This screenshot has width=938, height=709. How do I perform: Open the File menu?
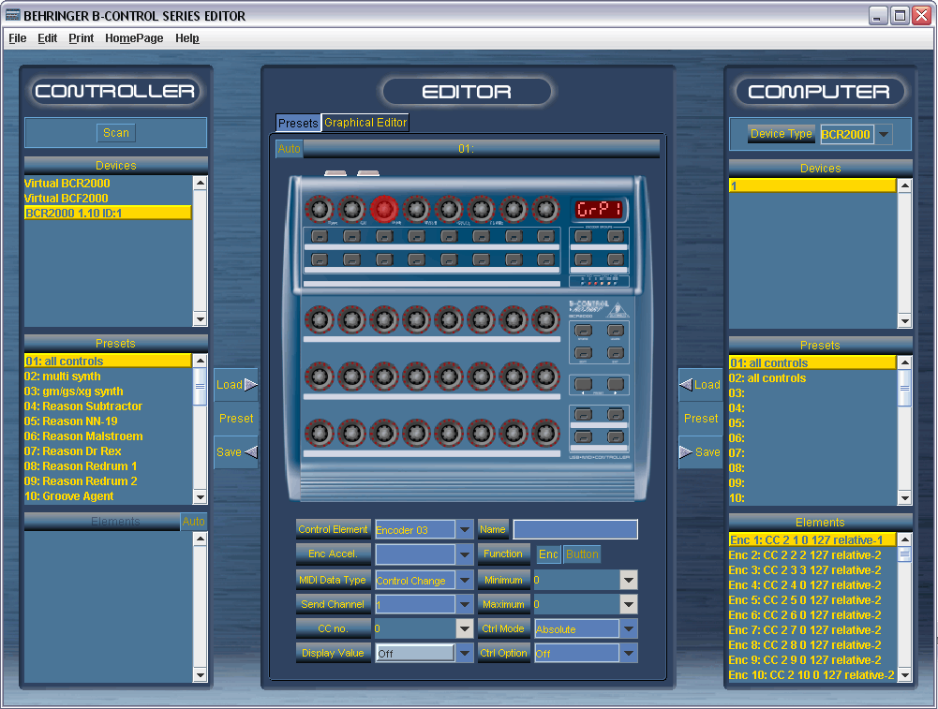(x=18, y=38)
